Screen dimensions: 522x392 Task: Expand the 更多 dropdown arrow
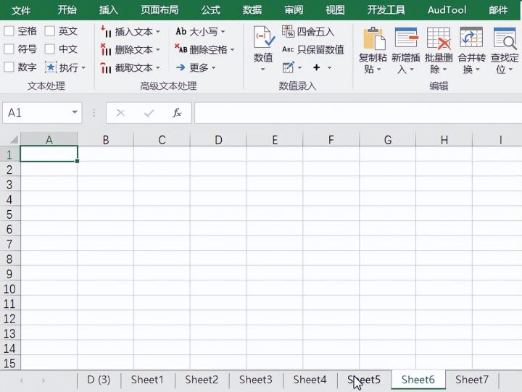pyautogui.click(x=213, y=68)
